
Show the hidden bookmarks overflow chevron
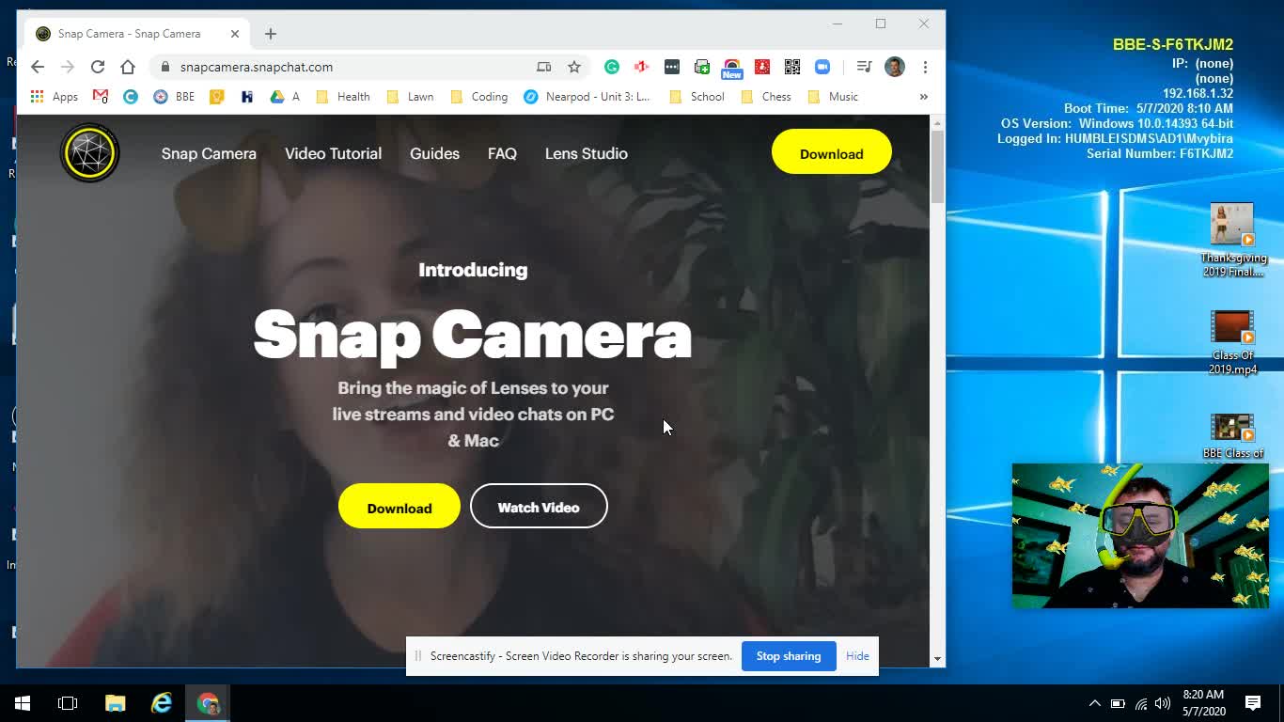[x=923, y=96]
